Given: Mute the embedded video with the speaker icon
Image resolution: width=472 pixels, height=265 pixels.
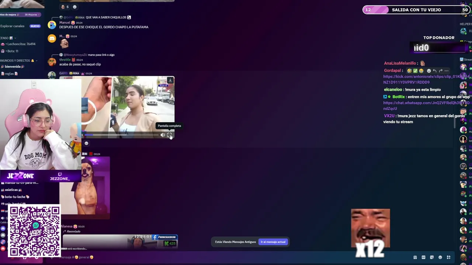Looking at the screenshot, I should pos(163,135).
